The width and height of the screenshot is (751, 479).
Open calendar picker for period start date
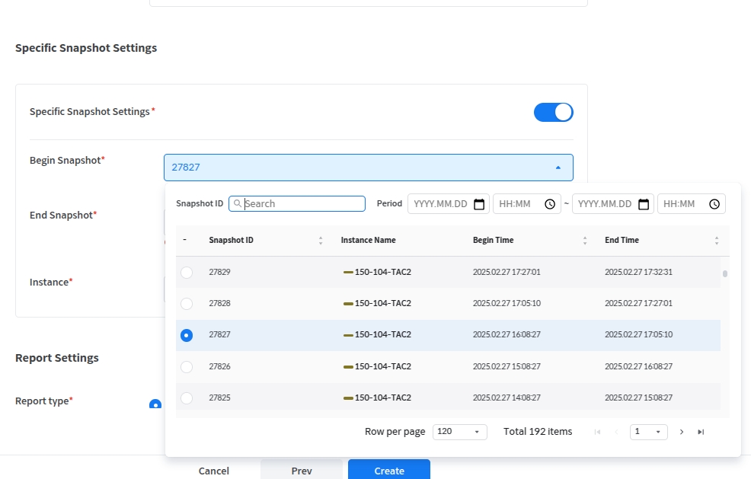(479, 204)
